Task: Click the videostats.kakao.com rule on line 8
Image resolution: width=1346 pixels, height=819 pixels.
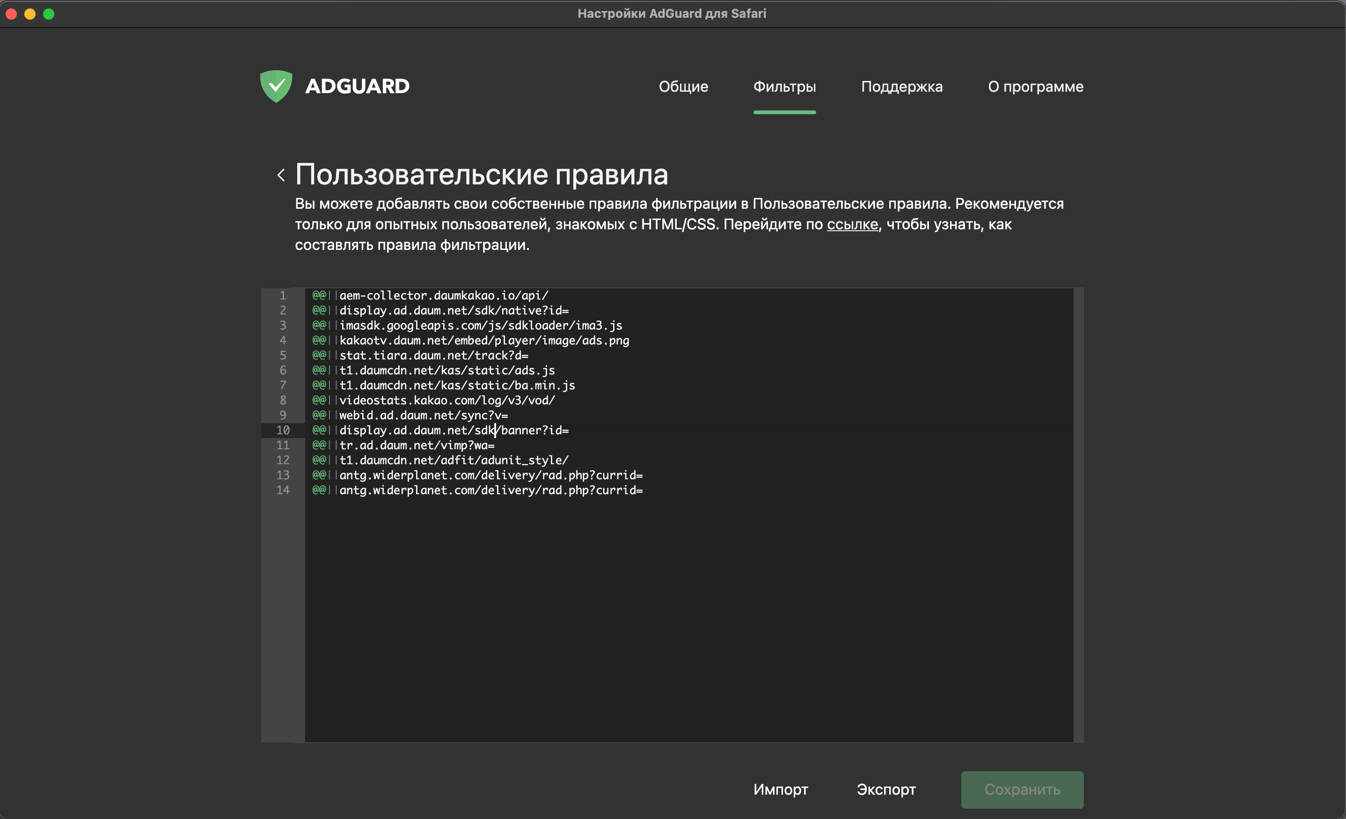Action: click(x=447, y=400)
